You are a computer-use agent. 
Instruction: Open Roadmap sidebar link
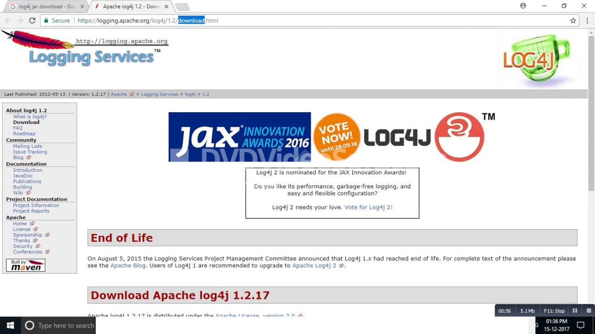pos(24,134)
